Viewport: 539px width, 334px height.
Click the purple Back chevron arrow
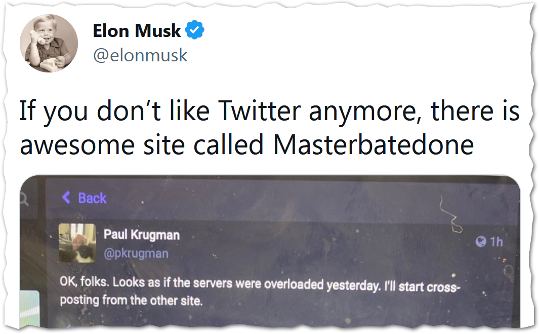pos(66,198)
